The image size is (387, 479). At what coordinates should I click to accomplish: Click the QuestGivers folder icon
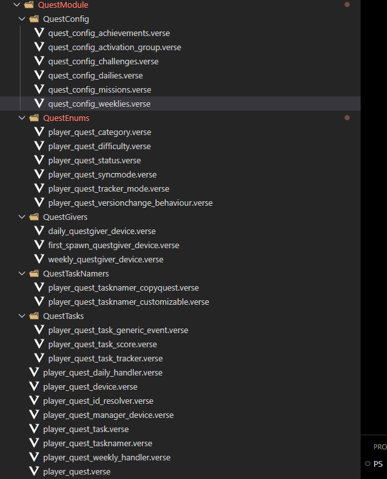click(x=34, y=217)
